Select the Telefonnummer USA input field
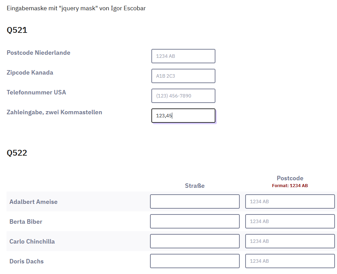The height and width of the screenshot is (274, 337). [x=183, y=96]
